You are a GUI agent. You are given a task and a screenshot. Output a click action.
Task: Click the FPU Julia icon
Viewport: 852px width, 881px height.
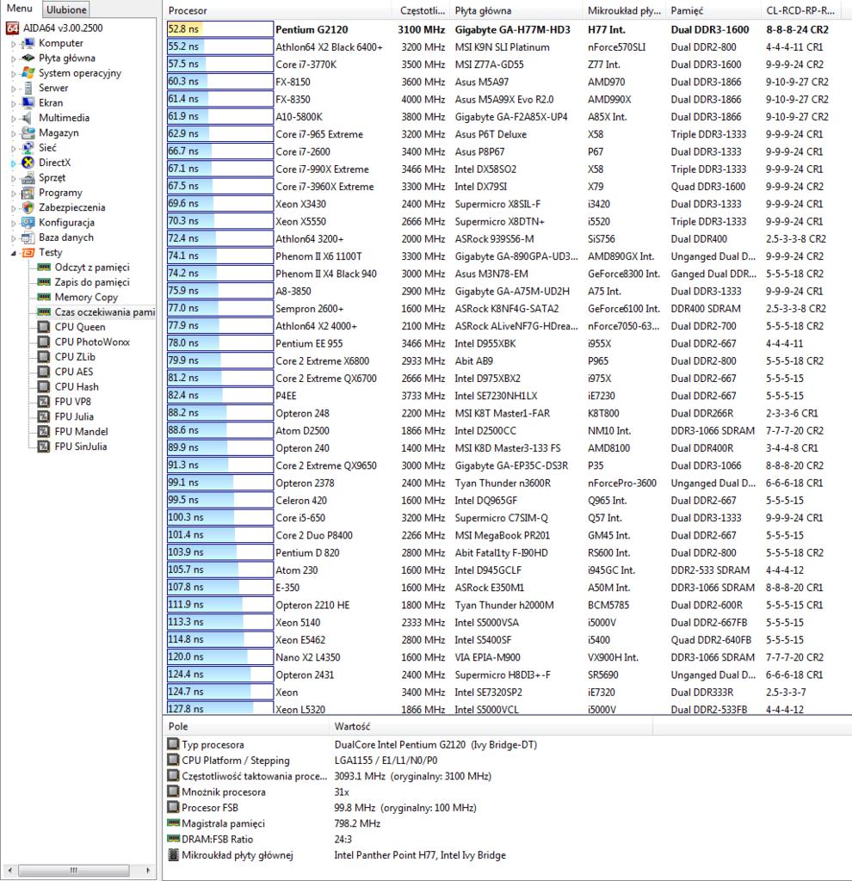point(44,416)
